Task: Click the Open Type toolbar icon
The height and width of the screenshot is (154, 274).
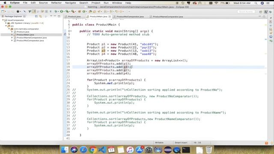Action: [x=90, y=12]
